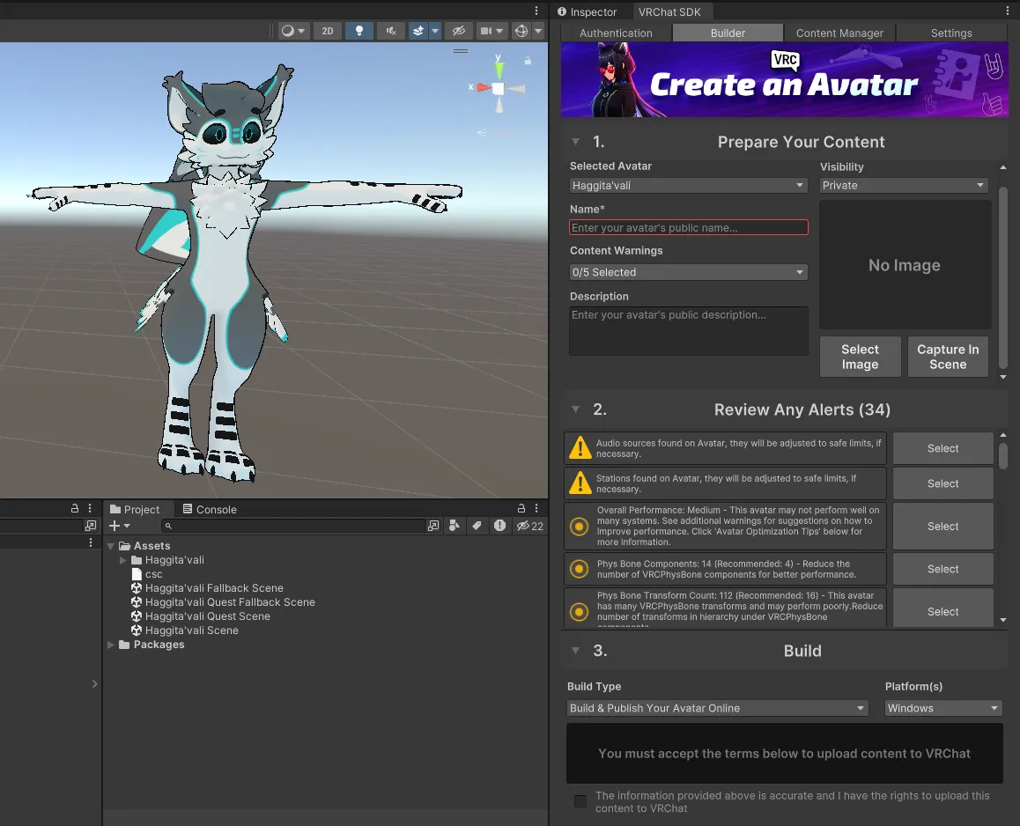Click the Phys Bone Components rating icon

579,569
